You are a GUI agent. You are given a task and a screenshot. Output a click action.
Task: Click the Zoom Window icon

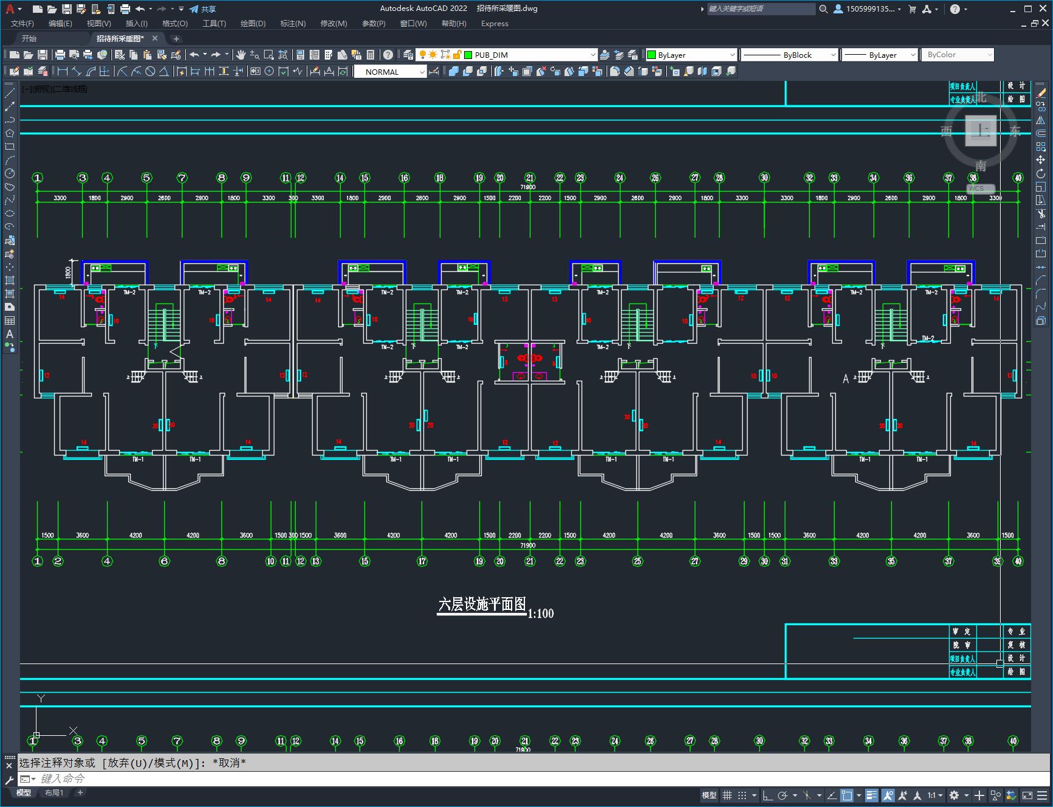coord(268,55)
